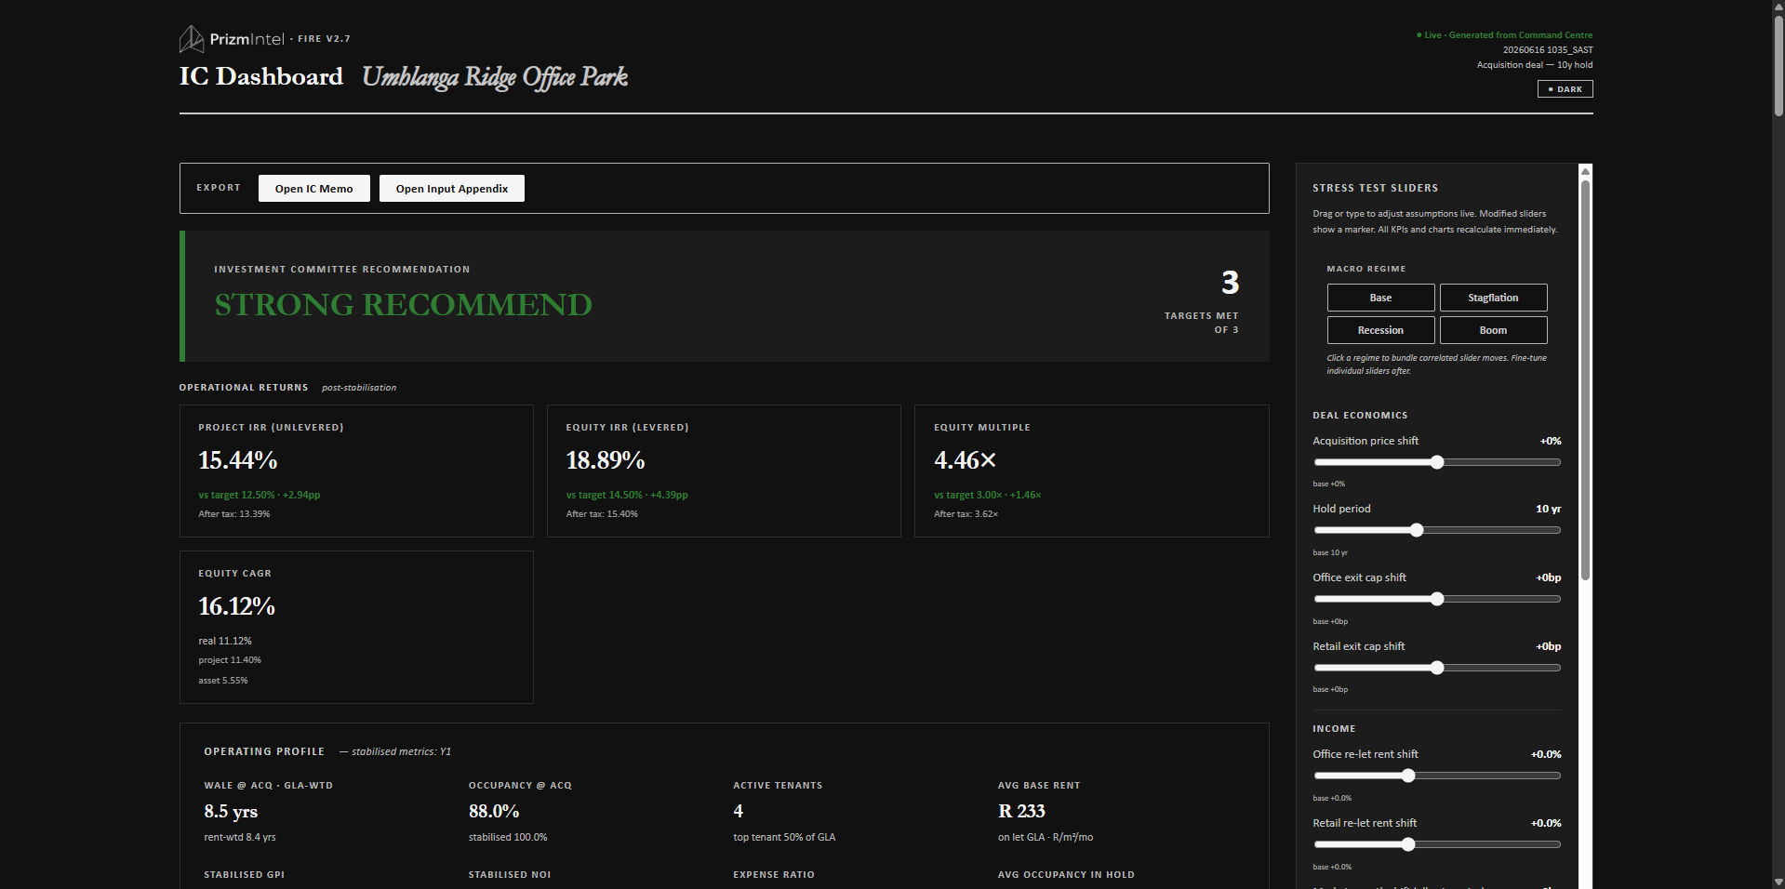Click 'vs target 12.50% · +2.94pp' text
The height and width of the screenshot is (889, 1785).
click(260, 495)
